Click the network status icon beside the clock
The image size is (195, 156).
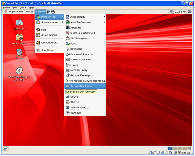coord(172,12)
